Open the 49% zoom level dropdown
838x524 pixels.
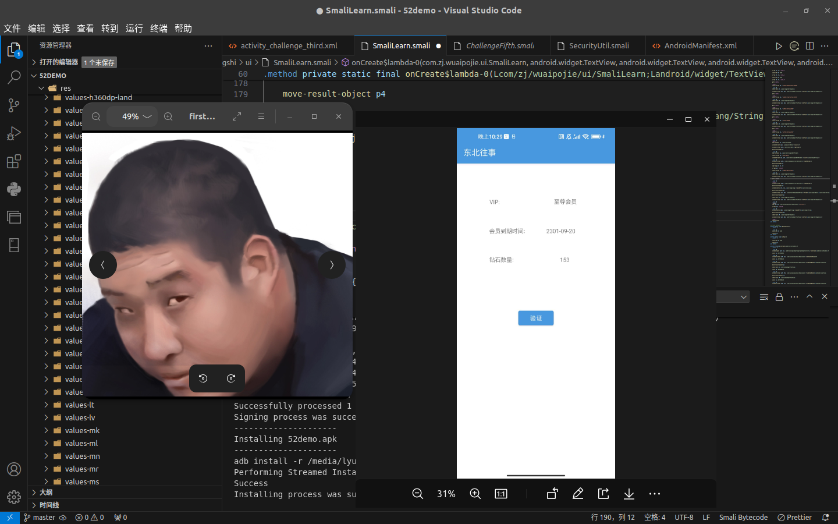pos(136,116)
